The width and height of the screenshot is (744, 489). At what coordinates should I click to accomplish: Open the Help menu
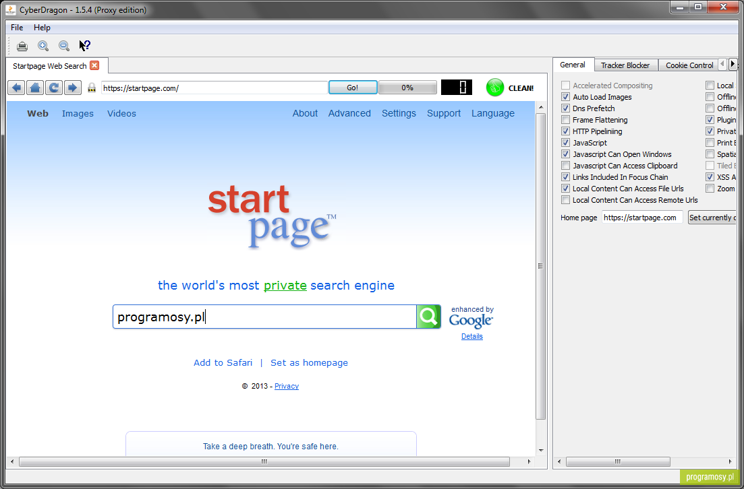click(42, 28)
